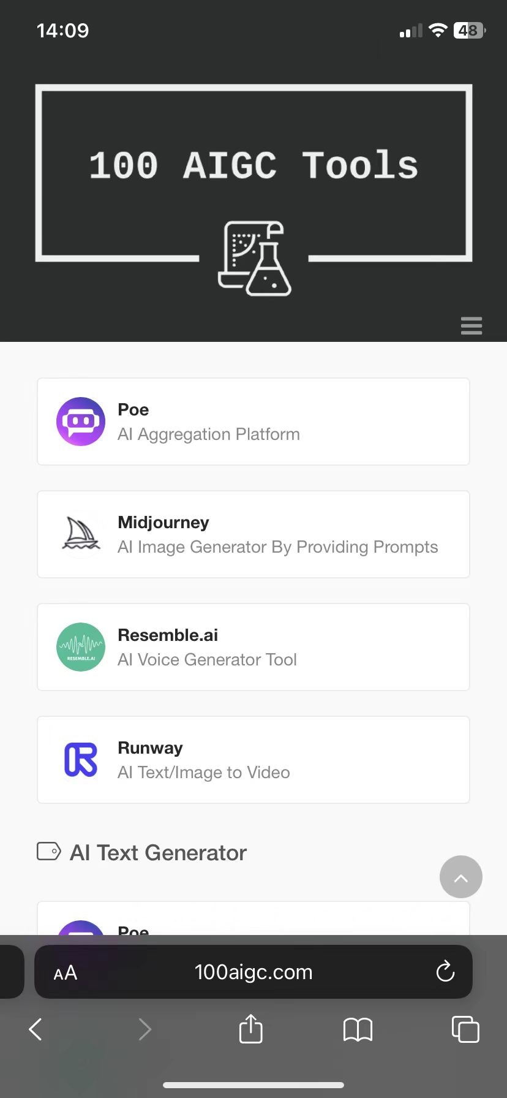This screenshot has height=1098, width=507.
Task: Tap the Safari share icon
Action: click(x=250, y=1029)
